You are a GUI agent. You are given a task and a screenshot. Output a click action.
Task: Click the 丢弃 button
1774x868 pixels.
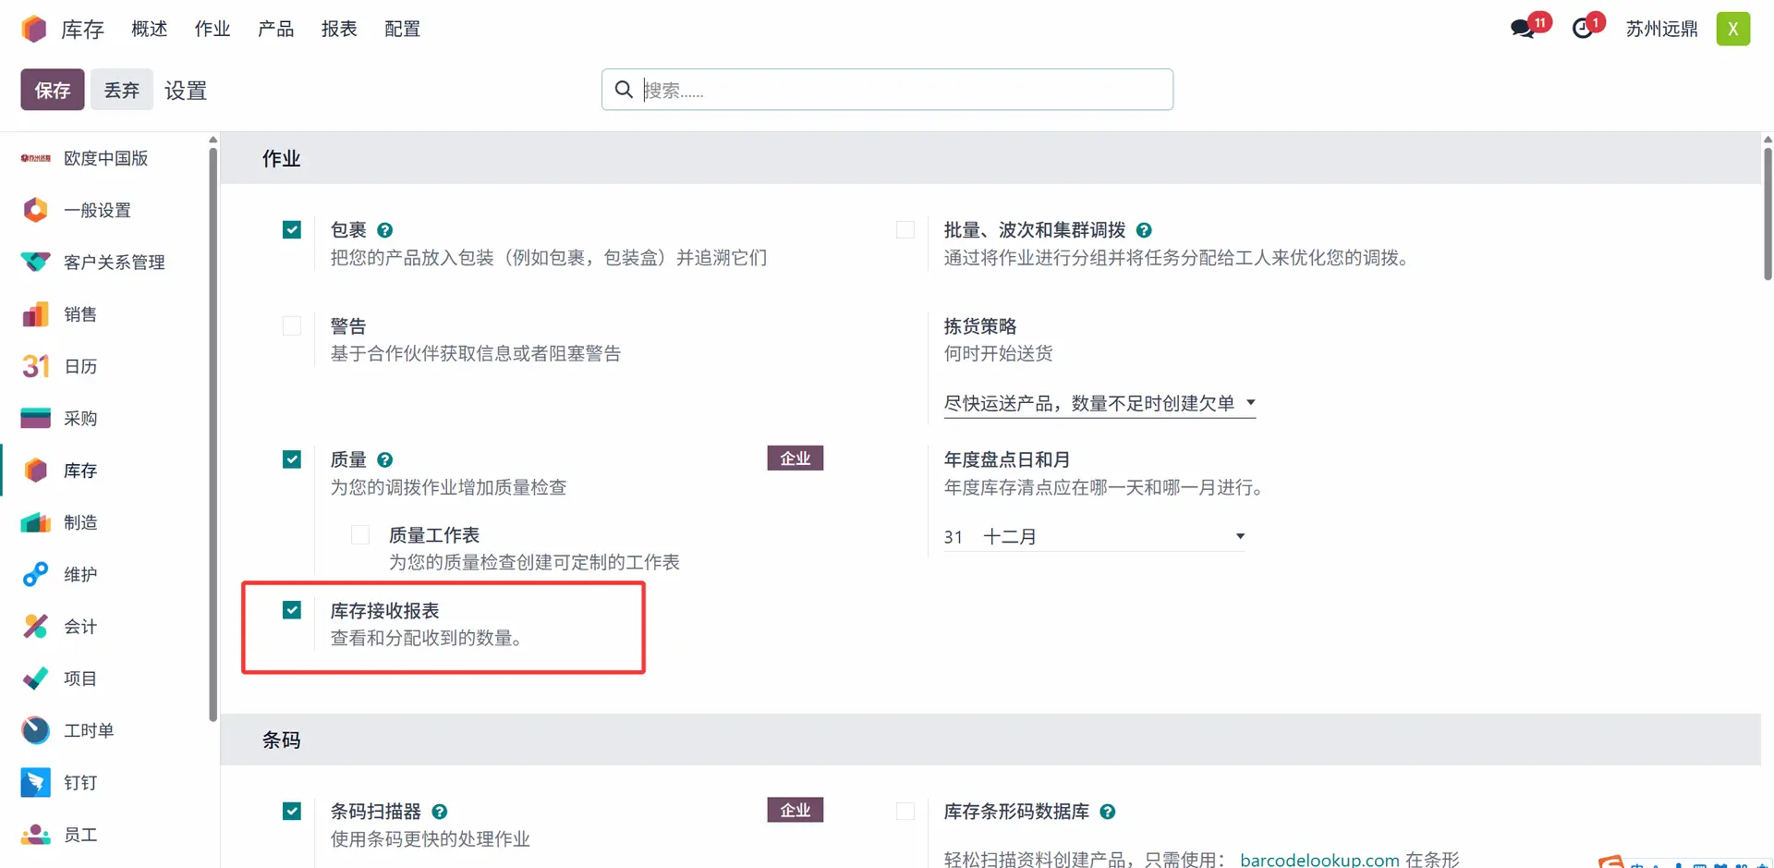pyautogui.click(x=121, y=90)
